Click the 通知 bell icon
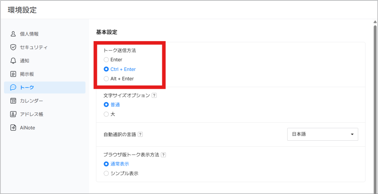This screenshot has height=194, width=378. pyautogui.click(x=13, y=61)
